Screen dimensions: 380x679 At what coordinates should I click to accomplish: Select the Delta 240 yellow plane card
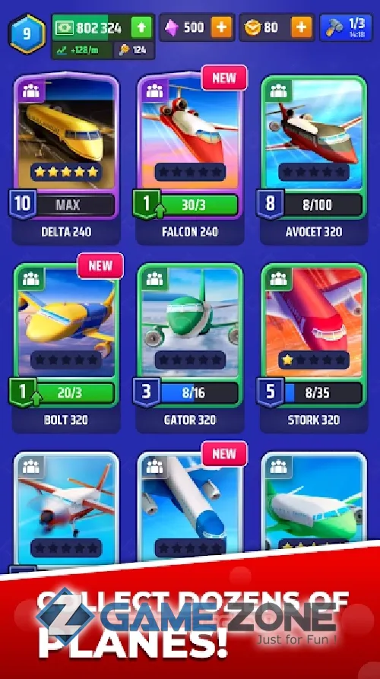point(66,158)
